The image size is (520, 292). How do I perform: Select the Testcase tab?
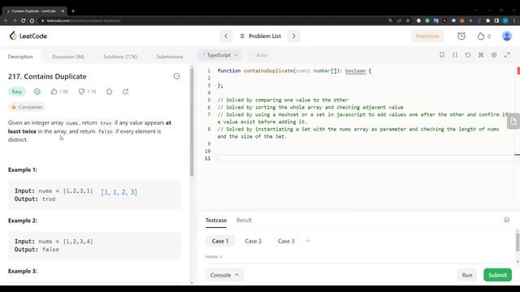point(216,220)
